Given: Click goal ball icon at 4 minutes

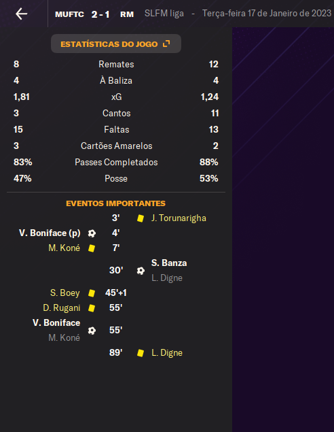Looking at the screenshot, I should click(x=92, y=233).
